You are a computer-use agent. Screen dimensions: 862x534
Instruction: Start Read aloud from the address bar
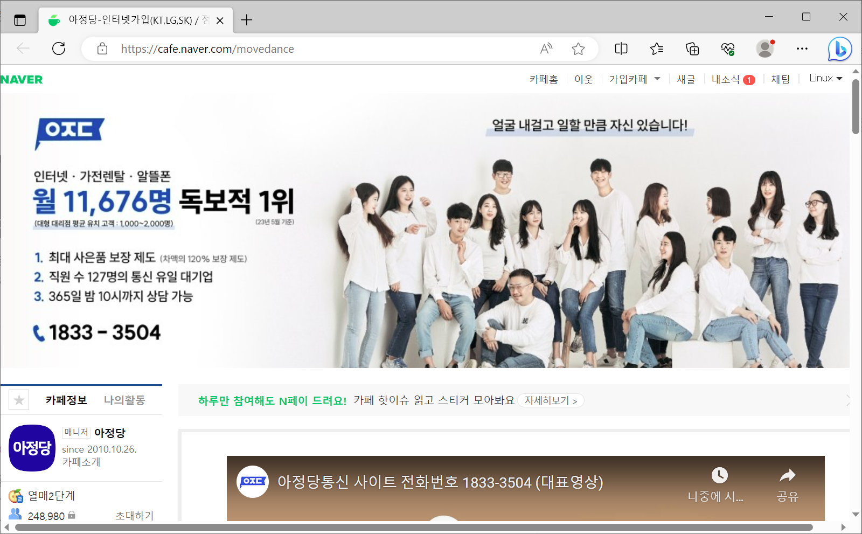(546, 48)
